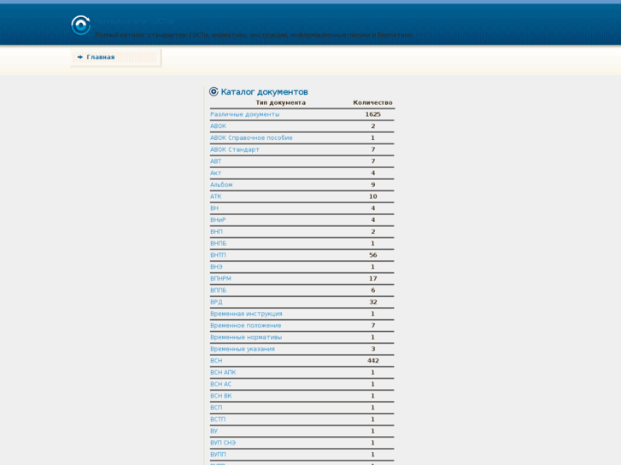Select the ВРД document type
Image resolution: width=621 pixels, height=465 pixels.
pyautogui.click(x=216, y=302)
